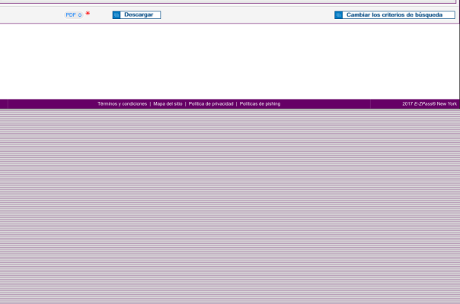Open the PDF format dropdown

click(73, 15)
